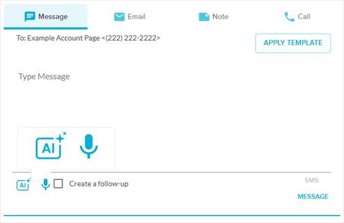Click the Create a follow-up label text
Viewport: 344px width, 223px height.
(x=99, y=184)
